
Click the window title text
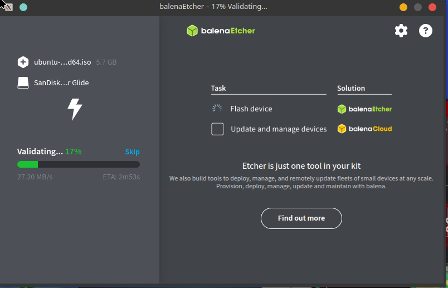213,7
